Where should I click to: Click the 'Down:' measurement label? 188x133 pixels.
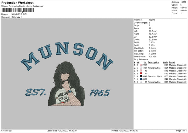pyautogui.click(x=137, y=40)
